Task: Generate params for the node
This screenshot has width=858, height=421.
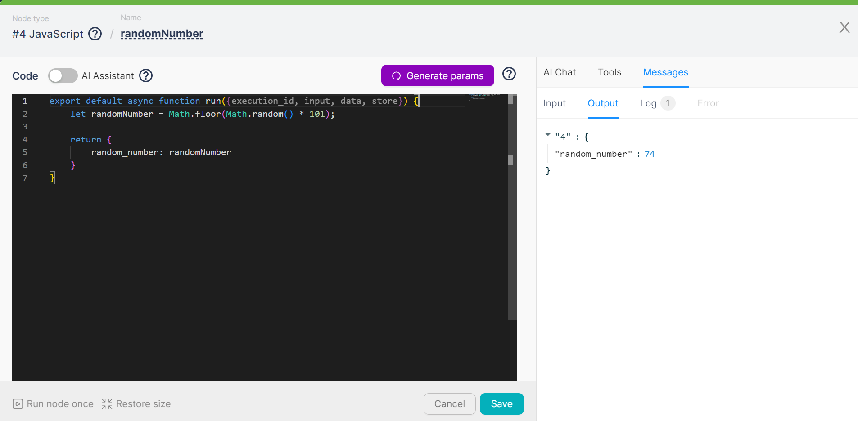Action: coord(437,75)
